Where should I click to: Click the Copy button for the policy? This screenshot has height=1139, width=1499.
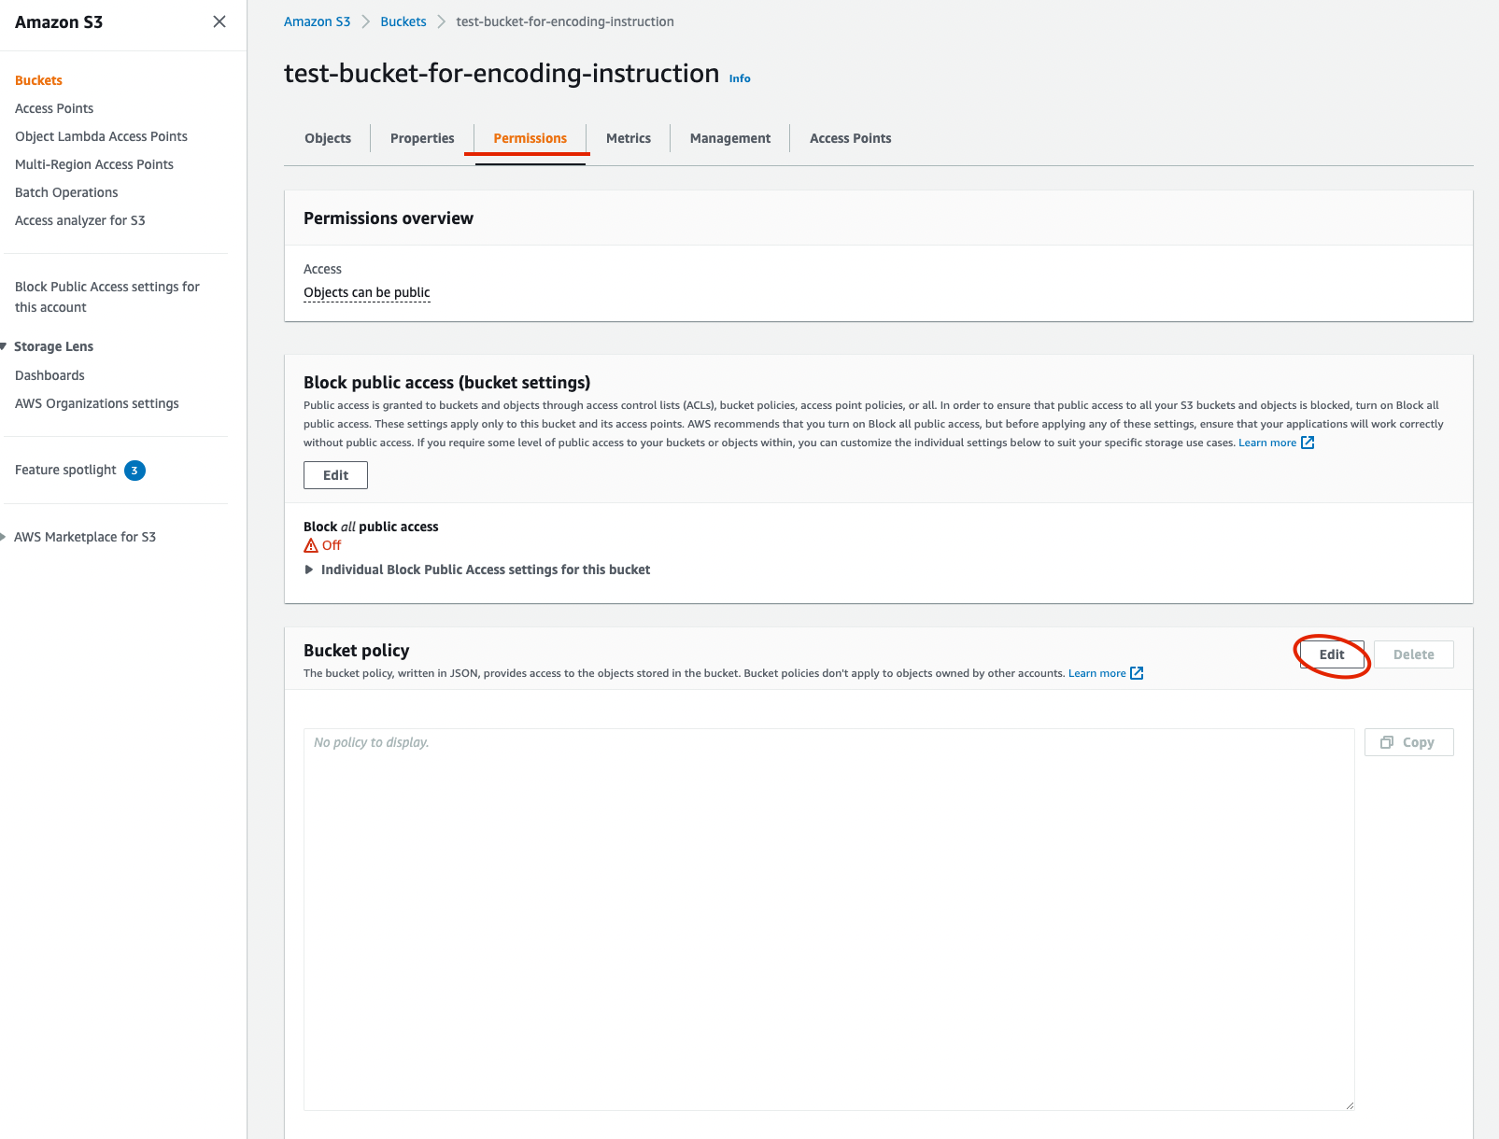click(x=1407, y=742)
